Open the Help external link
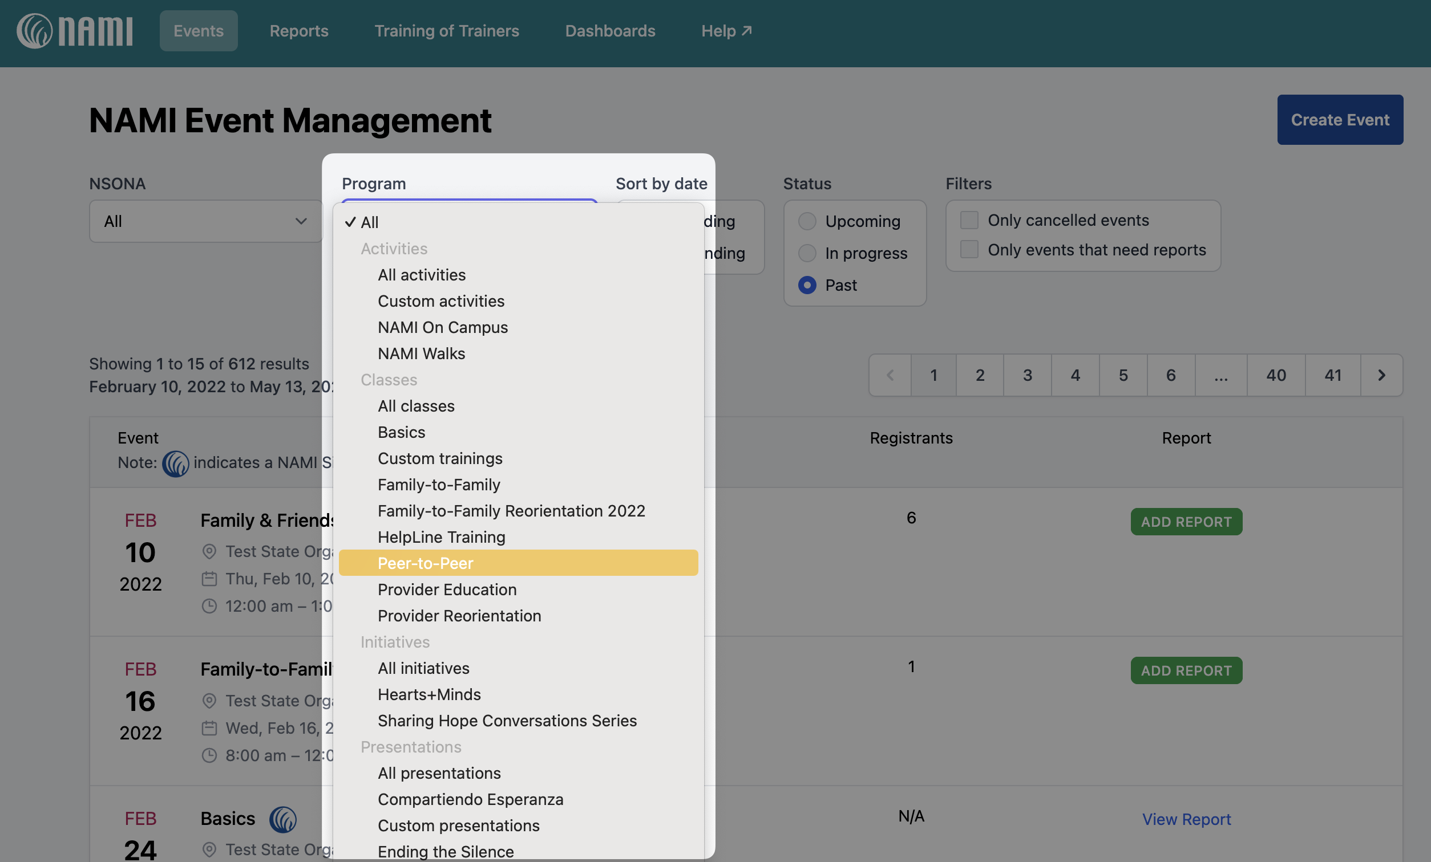The image size is (1431, 862). pyautogui.click(x=726, y=31)
